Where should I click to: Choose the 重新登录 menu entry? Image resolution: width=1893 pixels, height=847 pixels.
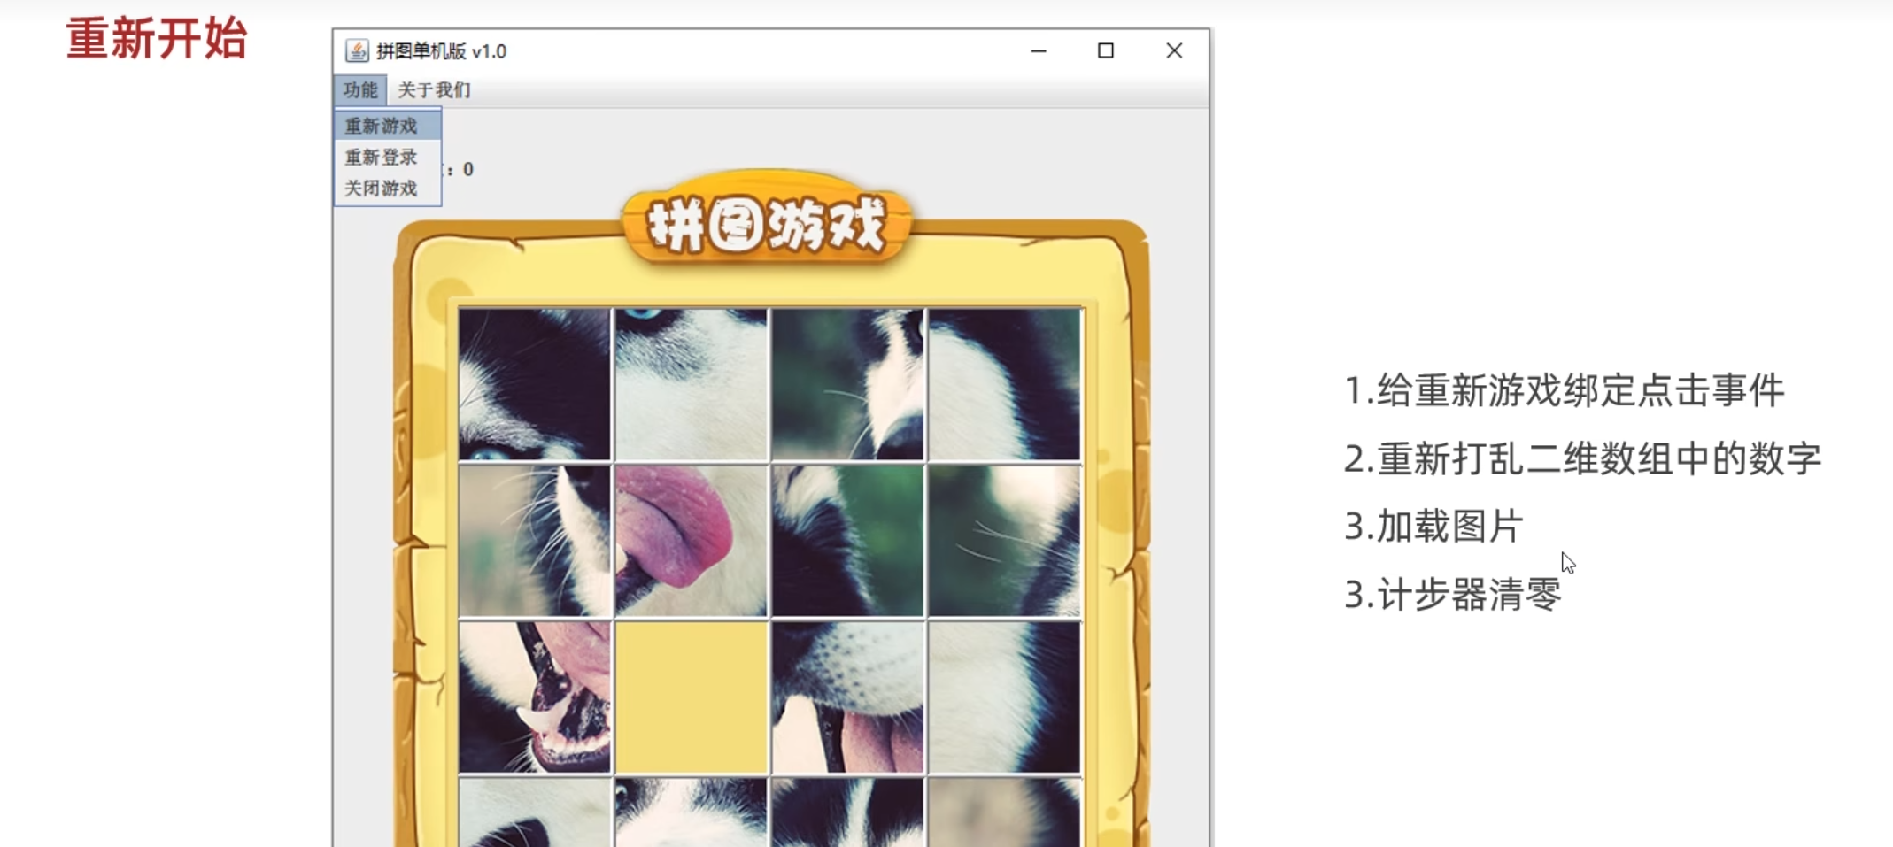382,158
